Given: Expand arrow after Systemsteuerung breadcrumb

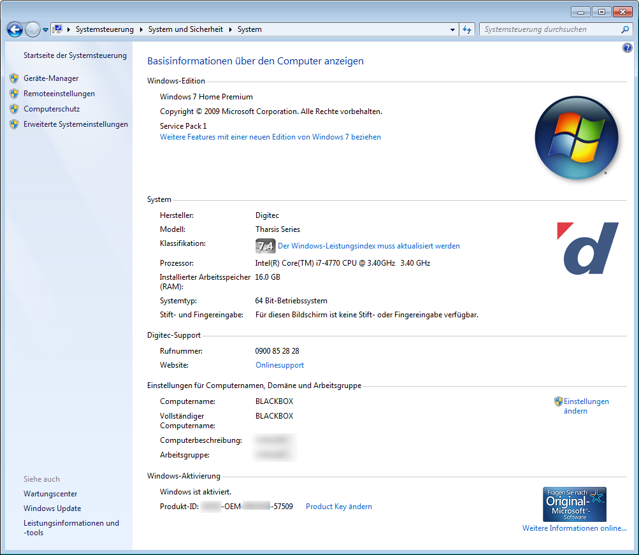Looking at the screenshot, I should 141,29.
